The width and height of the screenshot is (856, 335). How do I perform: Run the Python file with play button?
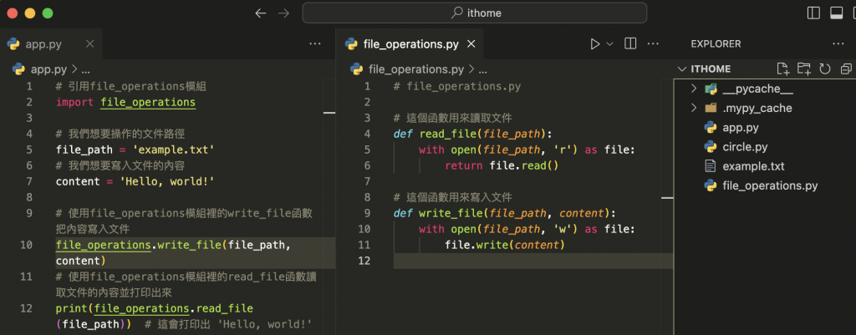click(x=595, y=43)
